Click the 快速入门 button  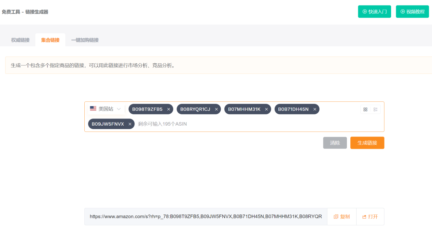[x=374, y=12]
